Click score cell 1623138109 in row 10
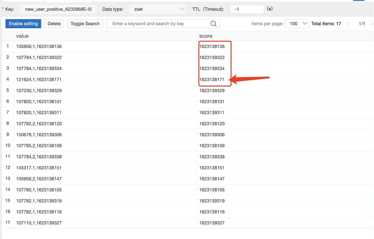 pos(212,146)
